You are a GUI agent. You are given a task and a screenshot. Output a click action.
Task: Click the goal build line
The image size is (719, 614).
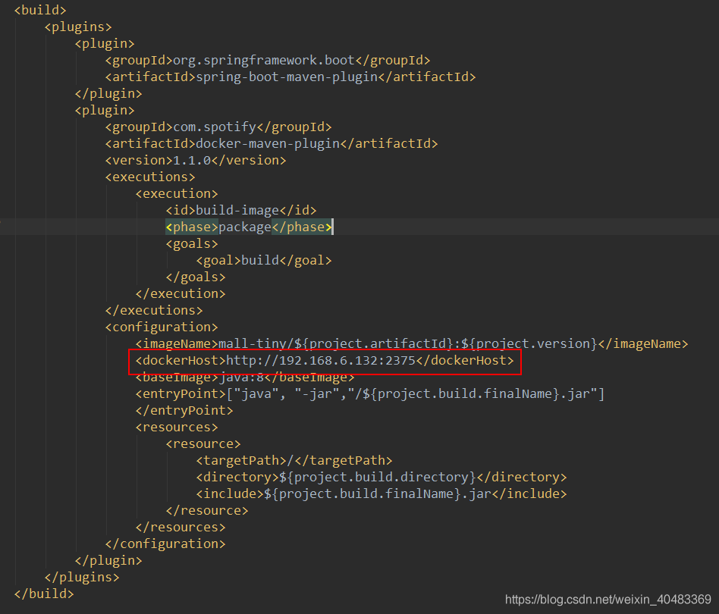point(264,261)
